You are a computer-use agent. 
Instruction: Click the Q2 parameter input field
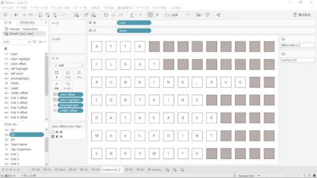[x=297, y=45]
